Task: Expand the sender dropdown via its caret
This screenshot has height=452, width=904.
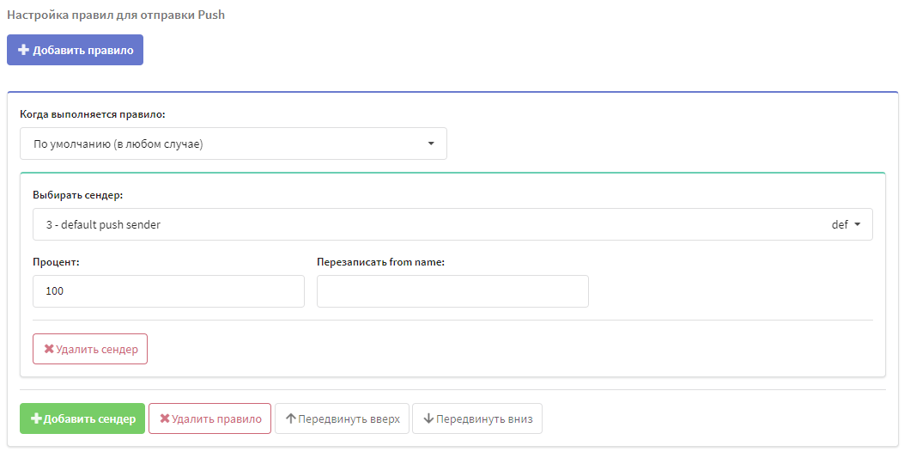Action: point(857,224)
